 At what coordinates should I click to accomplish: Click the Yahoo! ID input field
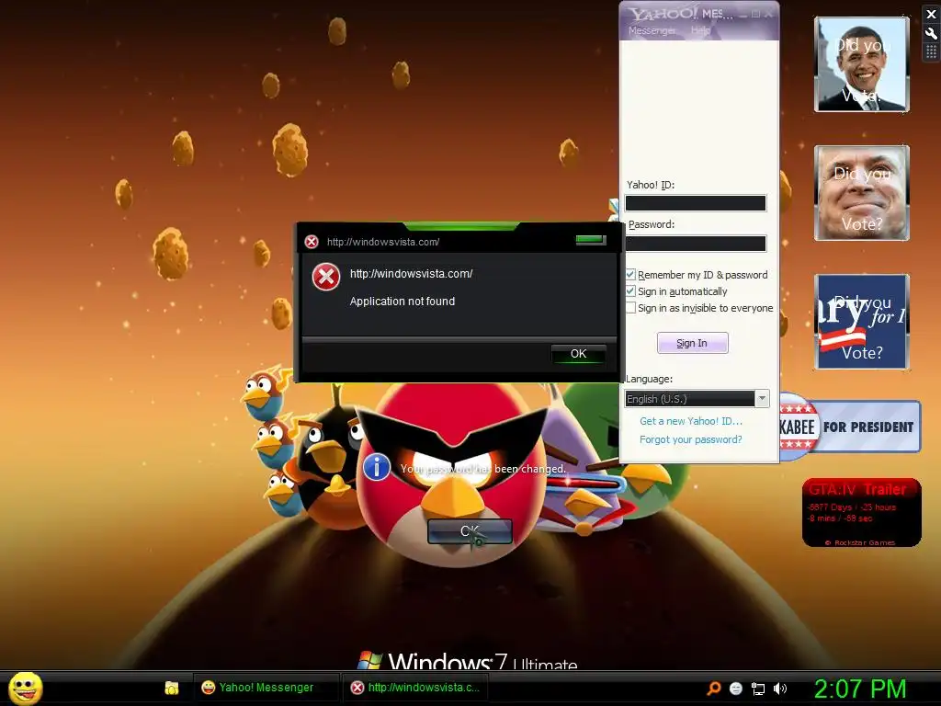696,203
